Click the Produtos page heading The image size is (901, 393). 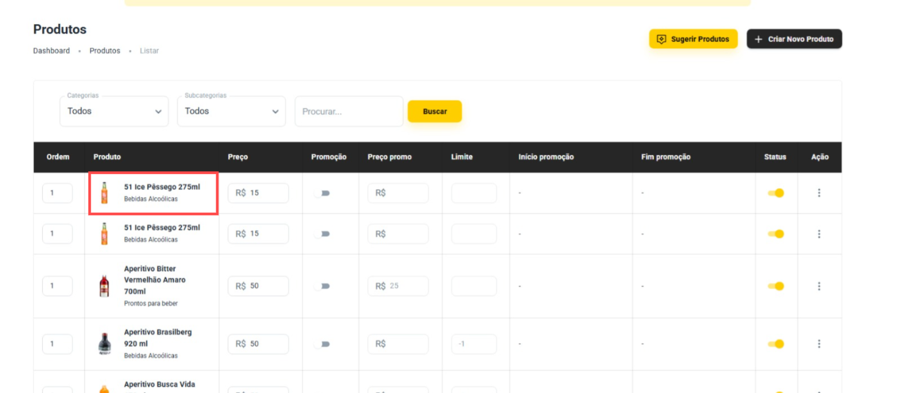click(x=60, y=29)
